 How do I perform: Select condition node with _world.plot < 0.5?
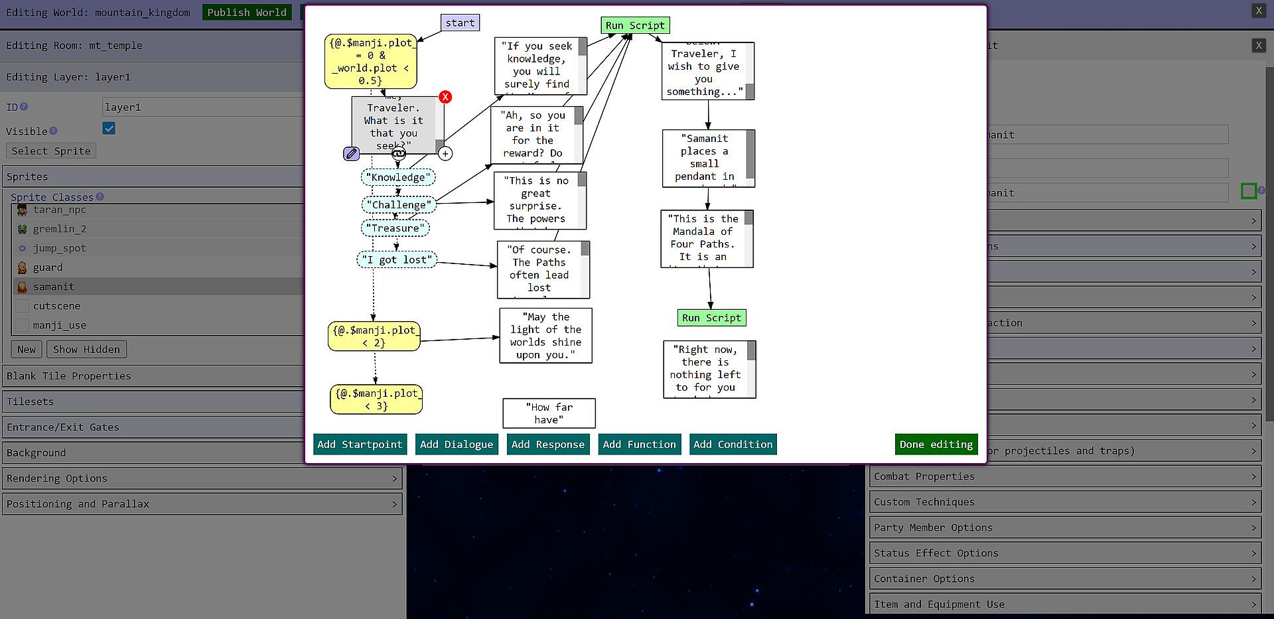coord(371,62)
